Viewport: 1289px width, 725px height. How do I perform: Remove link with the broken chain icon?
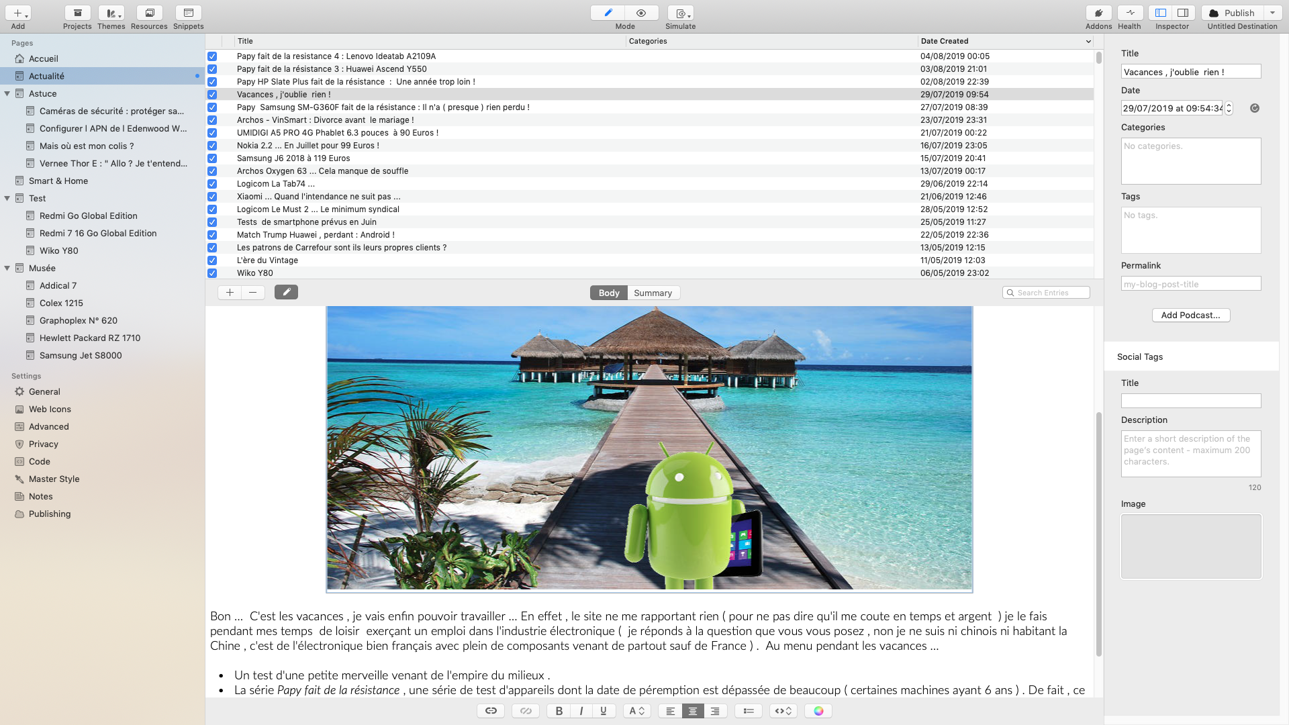coord(526,711)
